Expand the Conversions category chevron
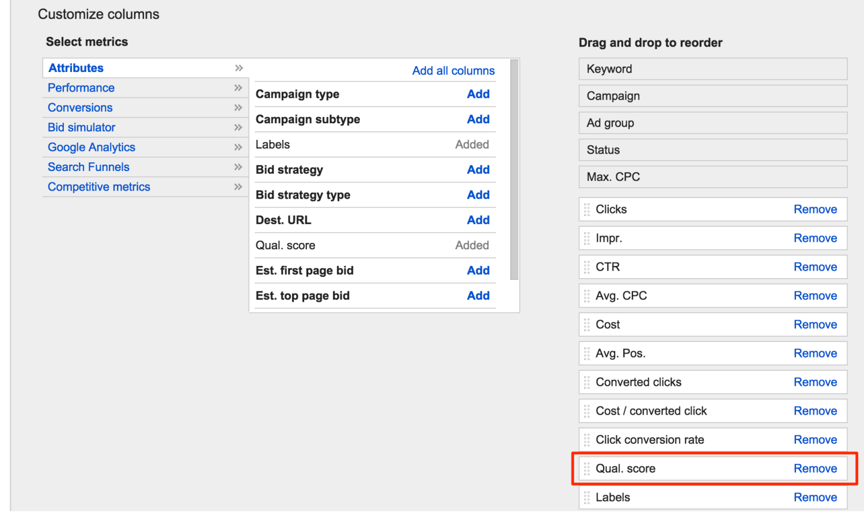Screen dimensions: 864x513 238,108
